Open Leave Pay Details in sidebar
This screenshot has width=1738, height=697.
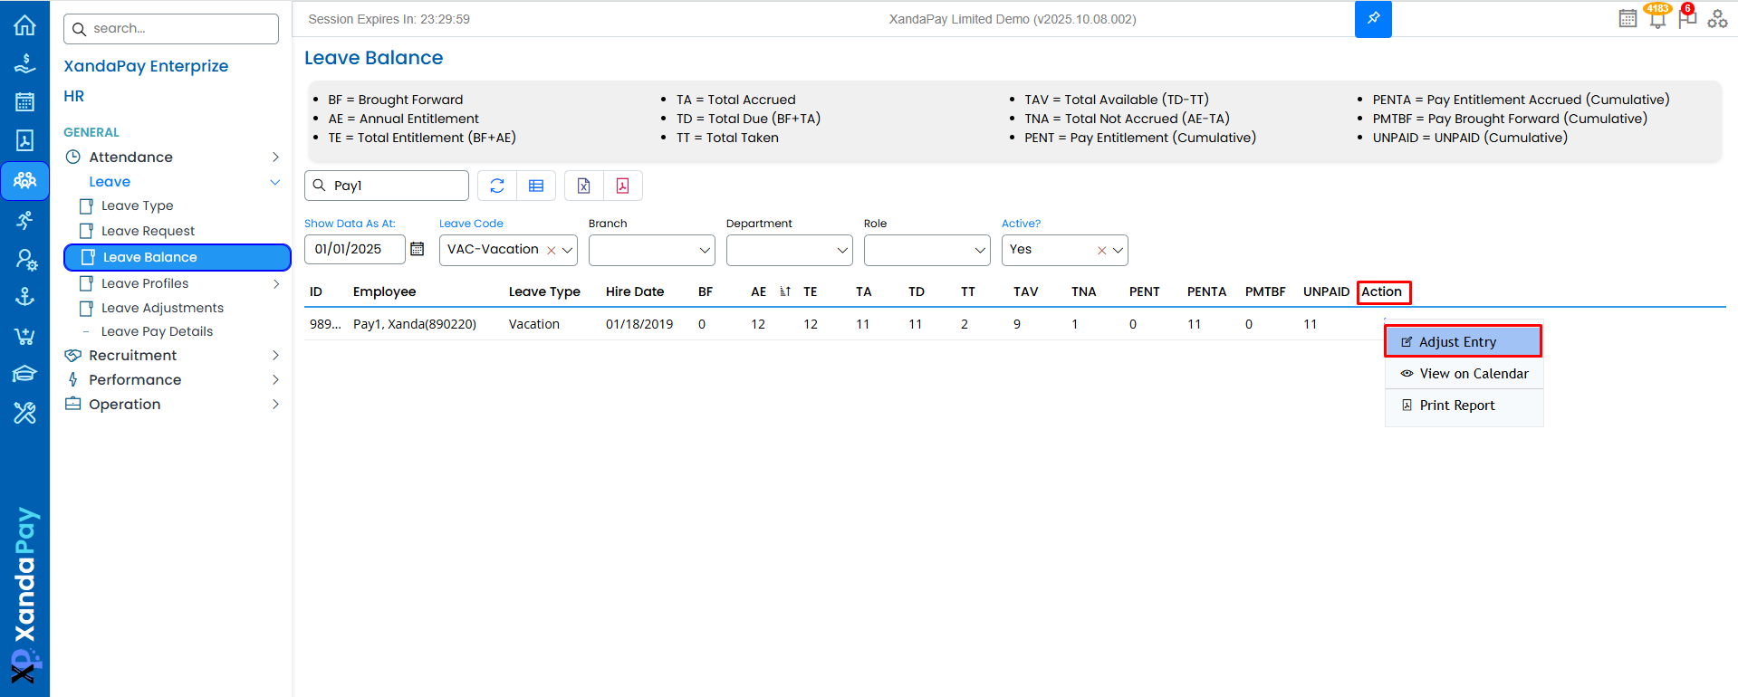point(157,331)
